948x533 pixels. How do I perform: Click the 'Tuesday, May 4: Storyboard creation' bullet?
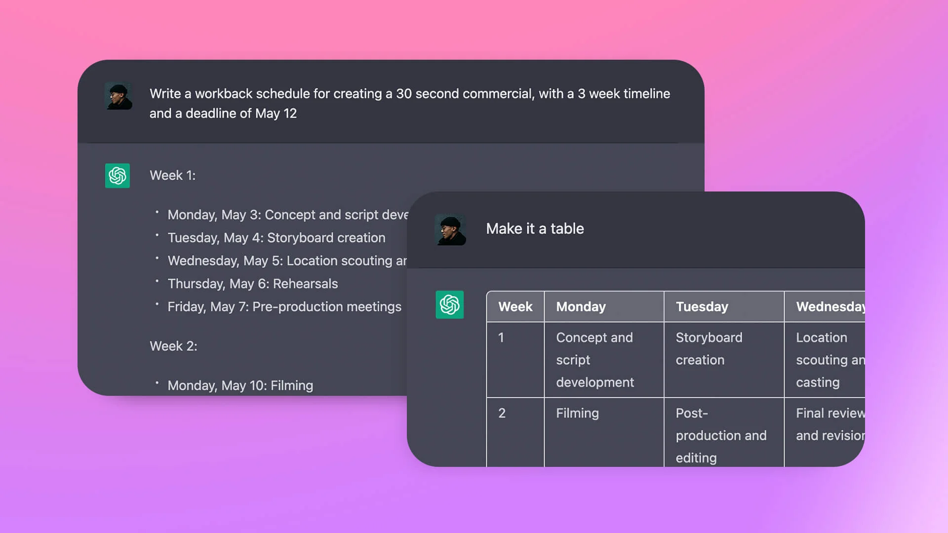276,238
